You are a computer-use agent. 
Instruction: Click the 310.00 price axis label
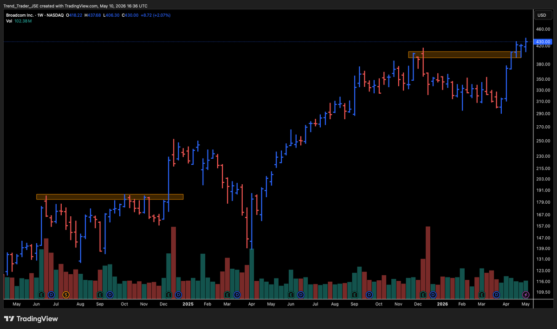[x=543, y=102]
